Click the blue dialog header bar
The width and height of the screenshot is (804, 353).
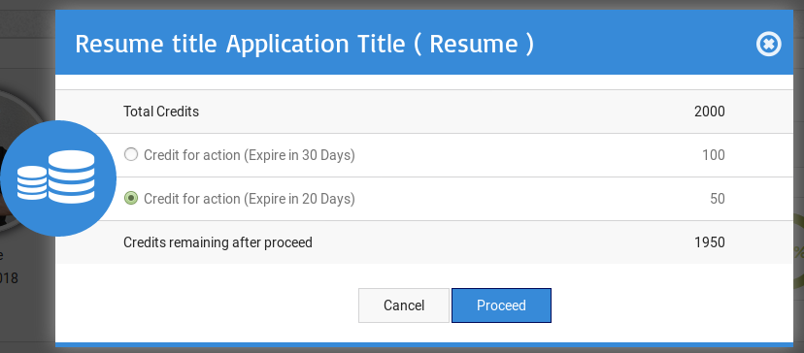(x=424, y=43)
